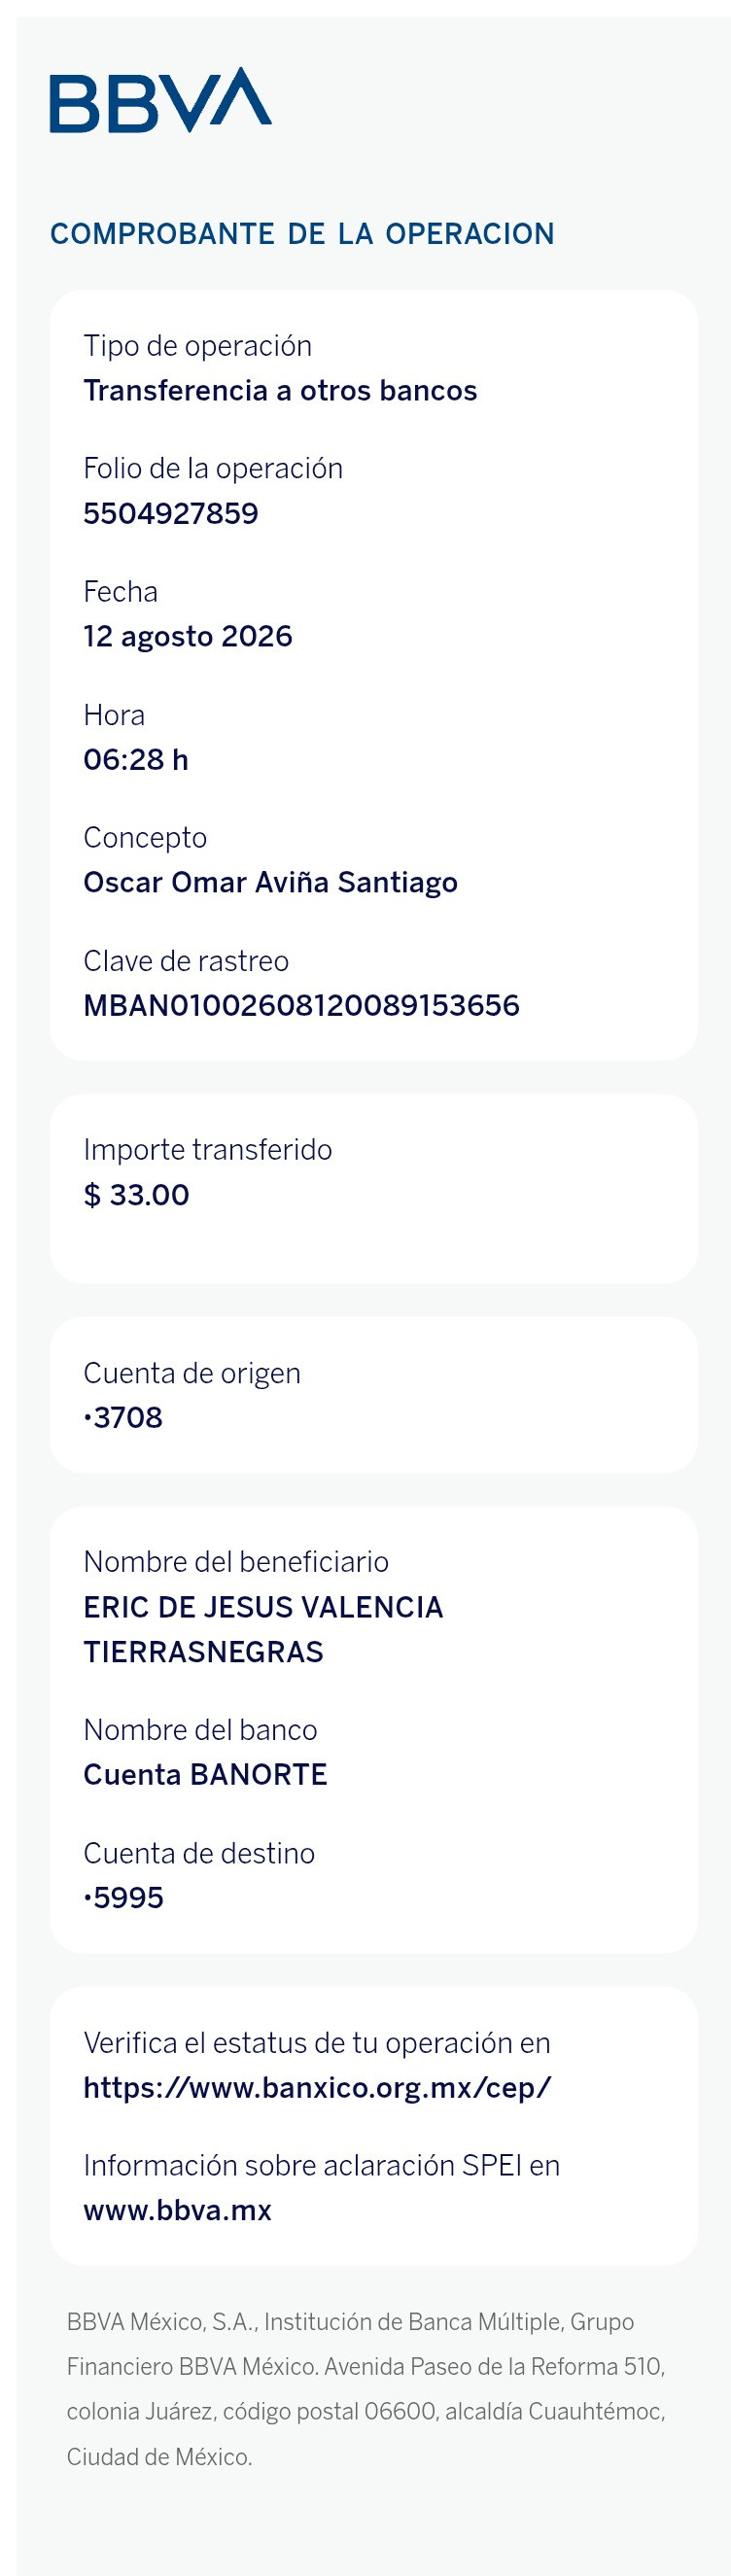Image resolution: width=731 pixels, height=2576 pixels.
Task: Select the folio number 5504927859
Action: 171,513
